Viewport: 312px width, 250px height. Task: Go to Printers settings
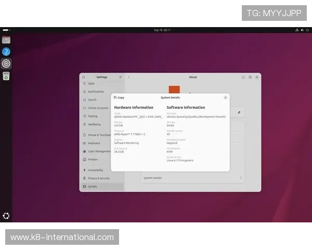(93, 159)
